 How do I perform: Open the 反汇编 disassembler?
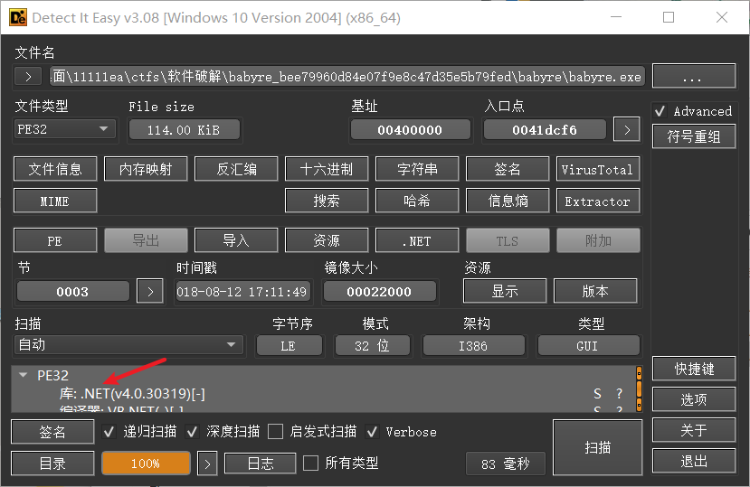pyautogui.click(x=236, y=169)
